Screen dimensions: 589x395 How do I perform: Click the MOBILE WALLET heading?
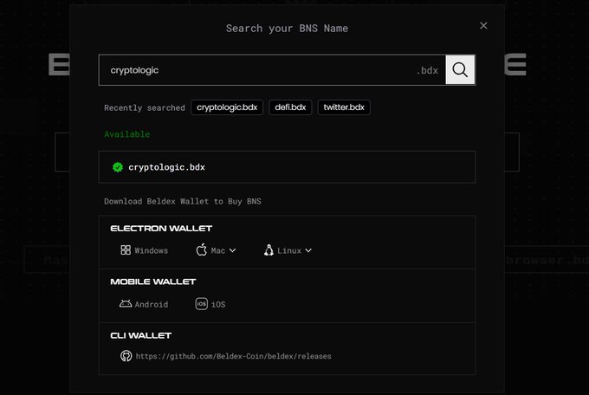coord(153,282)
